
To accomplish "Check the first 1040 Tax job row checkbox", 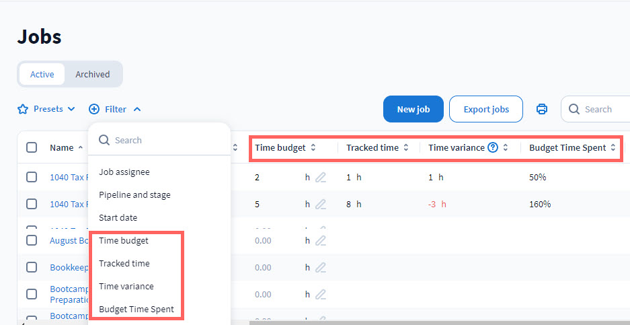I will [32, 177].
